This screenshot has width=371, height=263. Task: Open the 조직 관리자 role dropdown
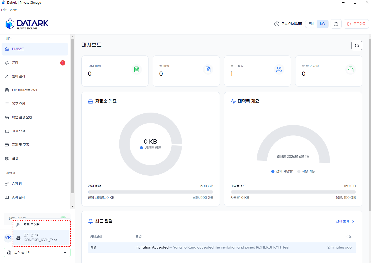click(x=37, y=252)
